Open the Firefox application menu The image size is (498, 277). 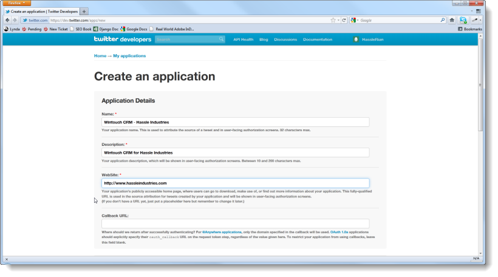click(17, 3)
